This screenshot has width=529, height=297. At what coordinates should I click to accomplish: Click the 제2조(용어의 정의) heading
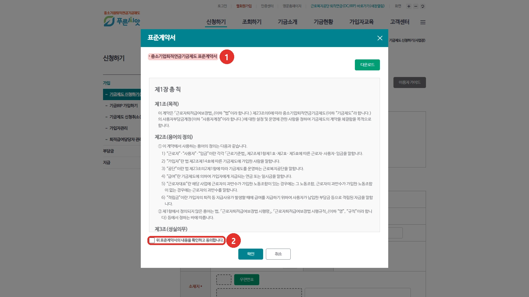point(174,137)
